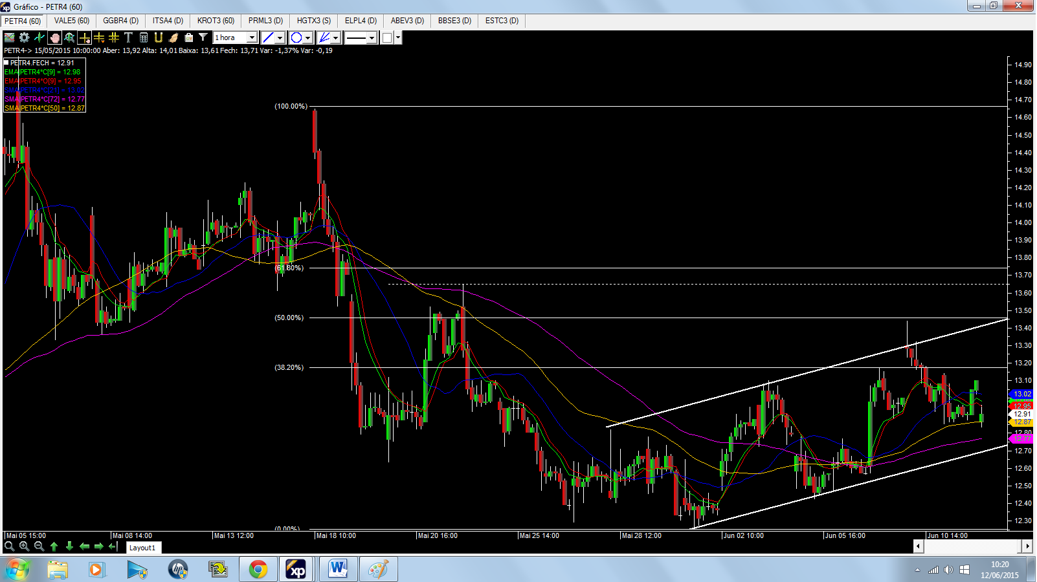The image size is (1037, 582).
Task: Toggle the crosshair cursor tool
Action: [x=84, y=38]
